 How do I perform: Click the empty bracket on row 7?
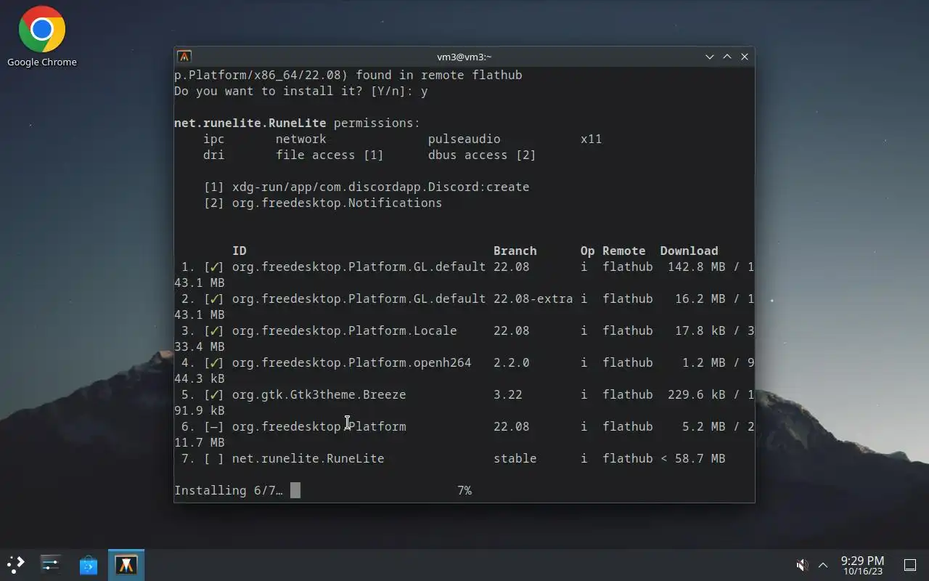(213, 458)
